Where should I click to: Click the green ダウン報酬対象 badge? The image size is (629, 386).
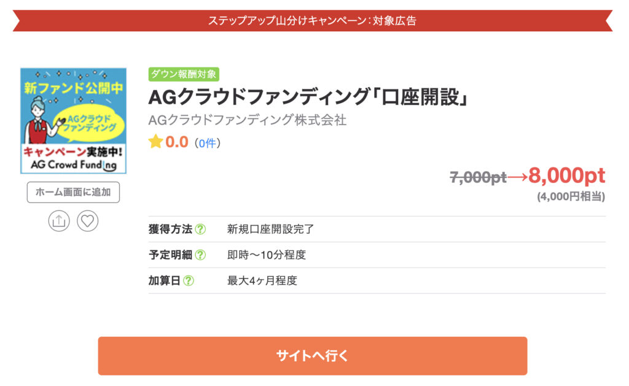[x=184, y=74]
